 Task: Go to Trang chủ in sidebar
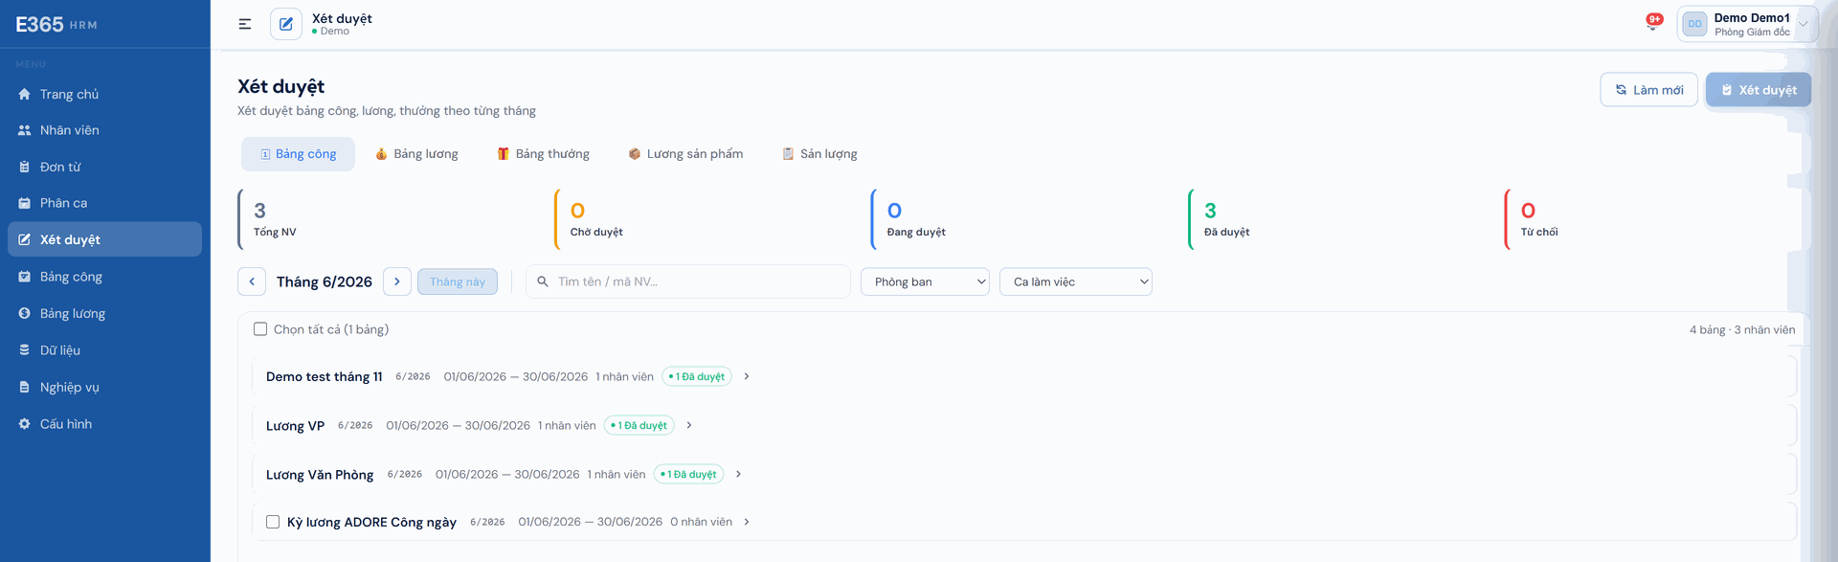pos(105,94)
